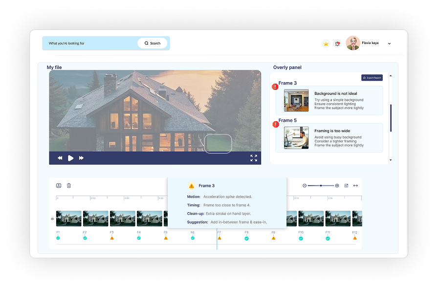Click the export frames icon above the timeline
Screen dimensions: 438x288
tap(59, 185)
